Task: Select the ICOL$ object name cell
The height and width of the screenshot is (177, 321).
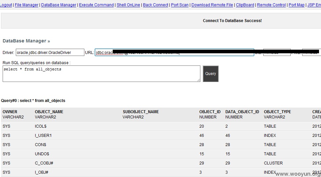Action: click(x=41, y=126)
